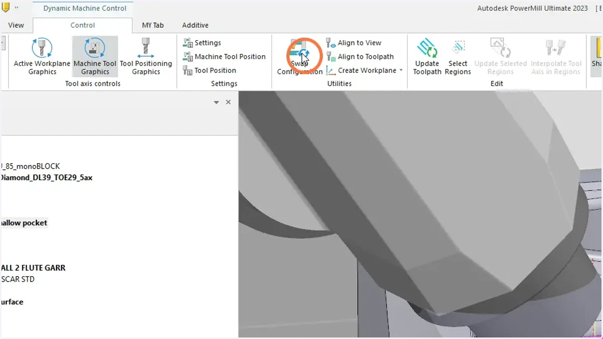The image size is (603, 339).
Task: Toggle Tool Positioning Graphics
Action: (146, 57)
